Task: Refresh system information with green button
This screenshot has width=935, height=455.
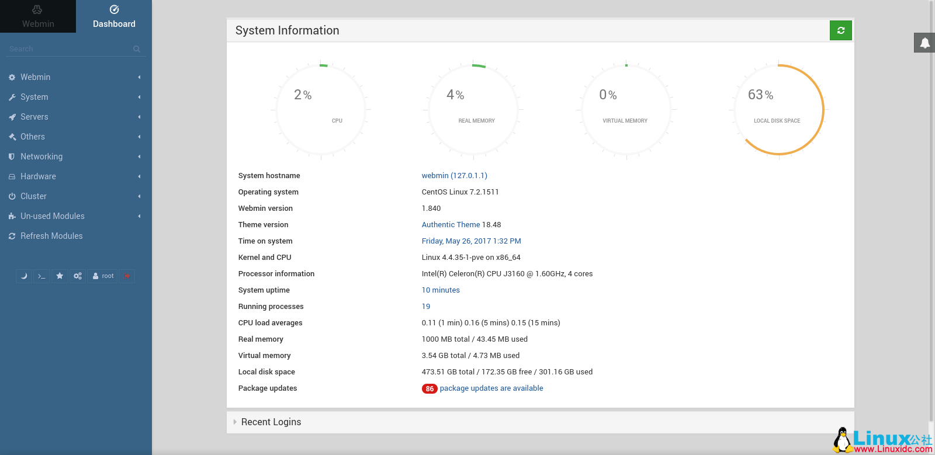Action: pos(840,30)
